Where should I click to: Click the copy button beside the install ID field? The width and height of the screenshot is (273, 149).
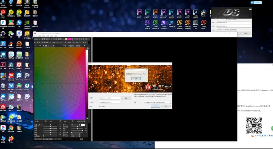click(126, 98)
